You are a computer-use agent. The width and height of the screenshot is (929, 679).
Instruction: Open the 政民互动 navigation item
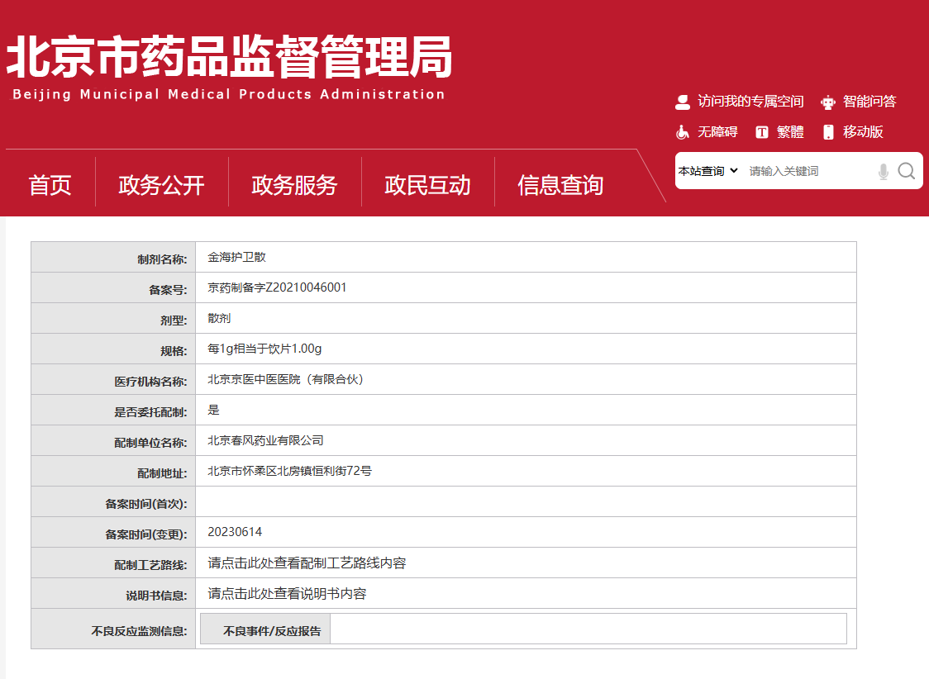(x=427, y=185)
